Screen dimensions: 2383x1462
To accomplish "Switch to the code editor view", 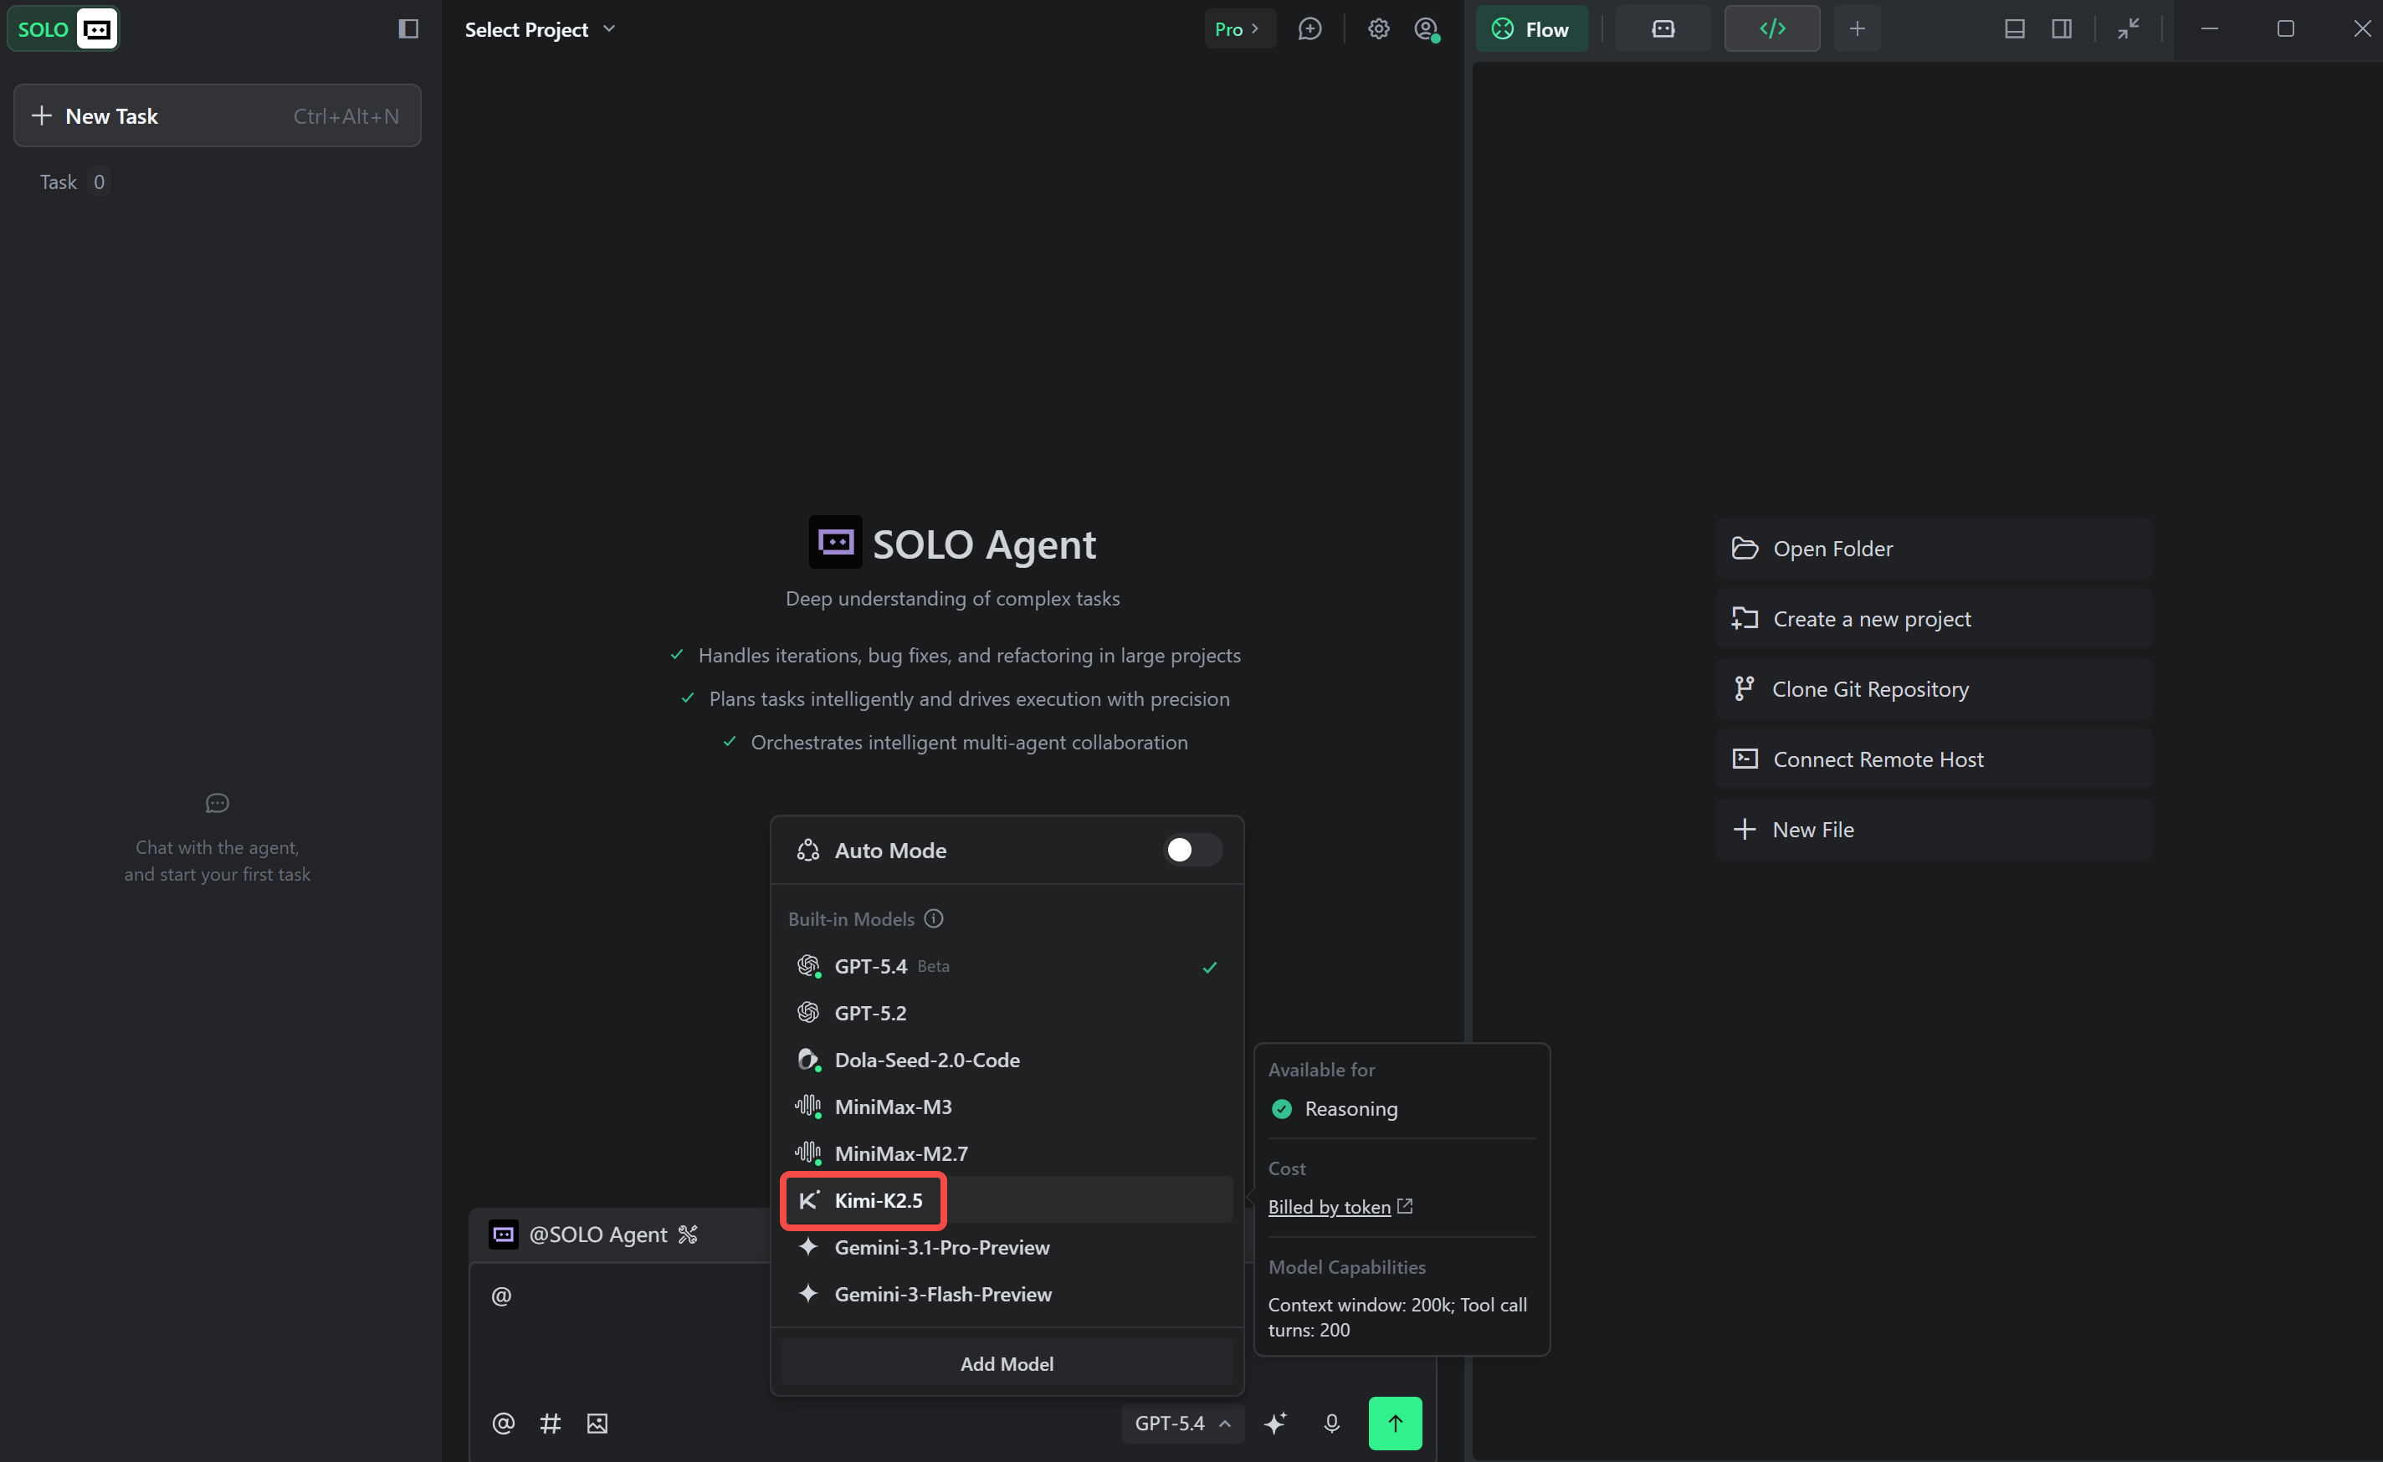I will (x=1772, y=29).
